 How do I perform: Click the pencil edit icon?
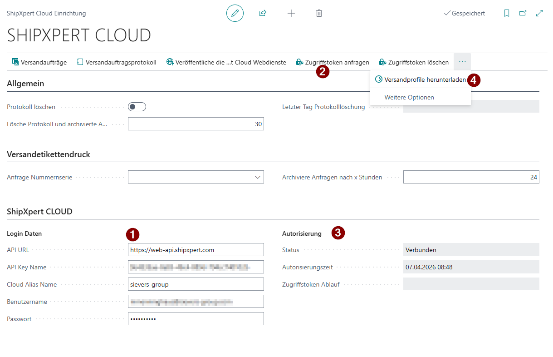tap(235, 13)
